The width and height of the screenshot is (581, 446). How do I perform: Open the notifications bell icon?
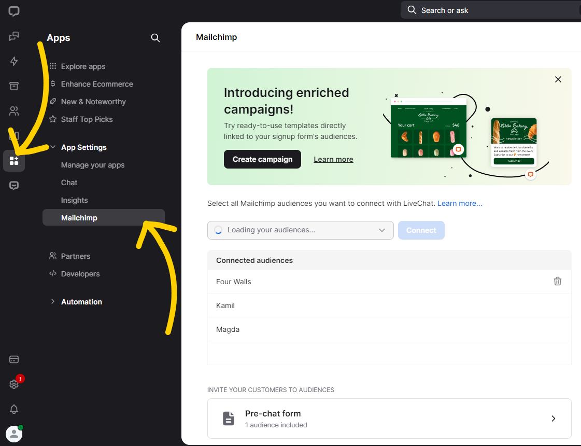(x=13, y=409)
